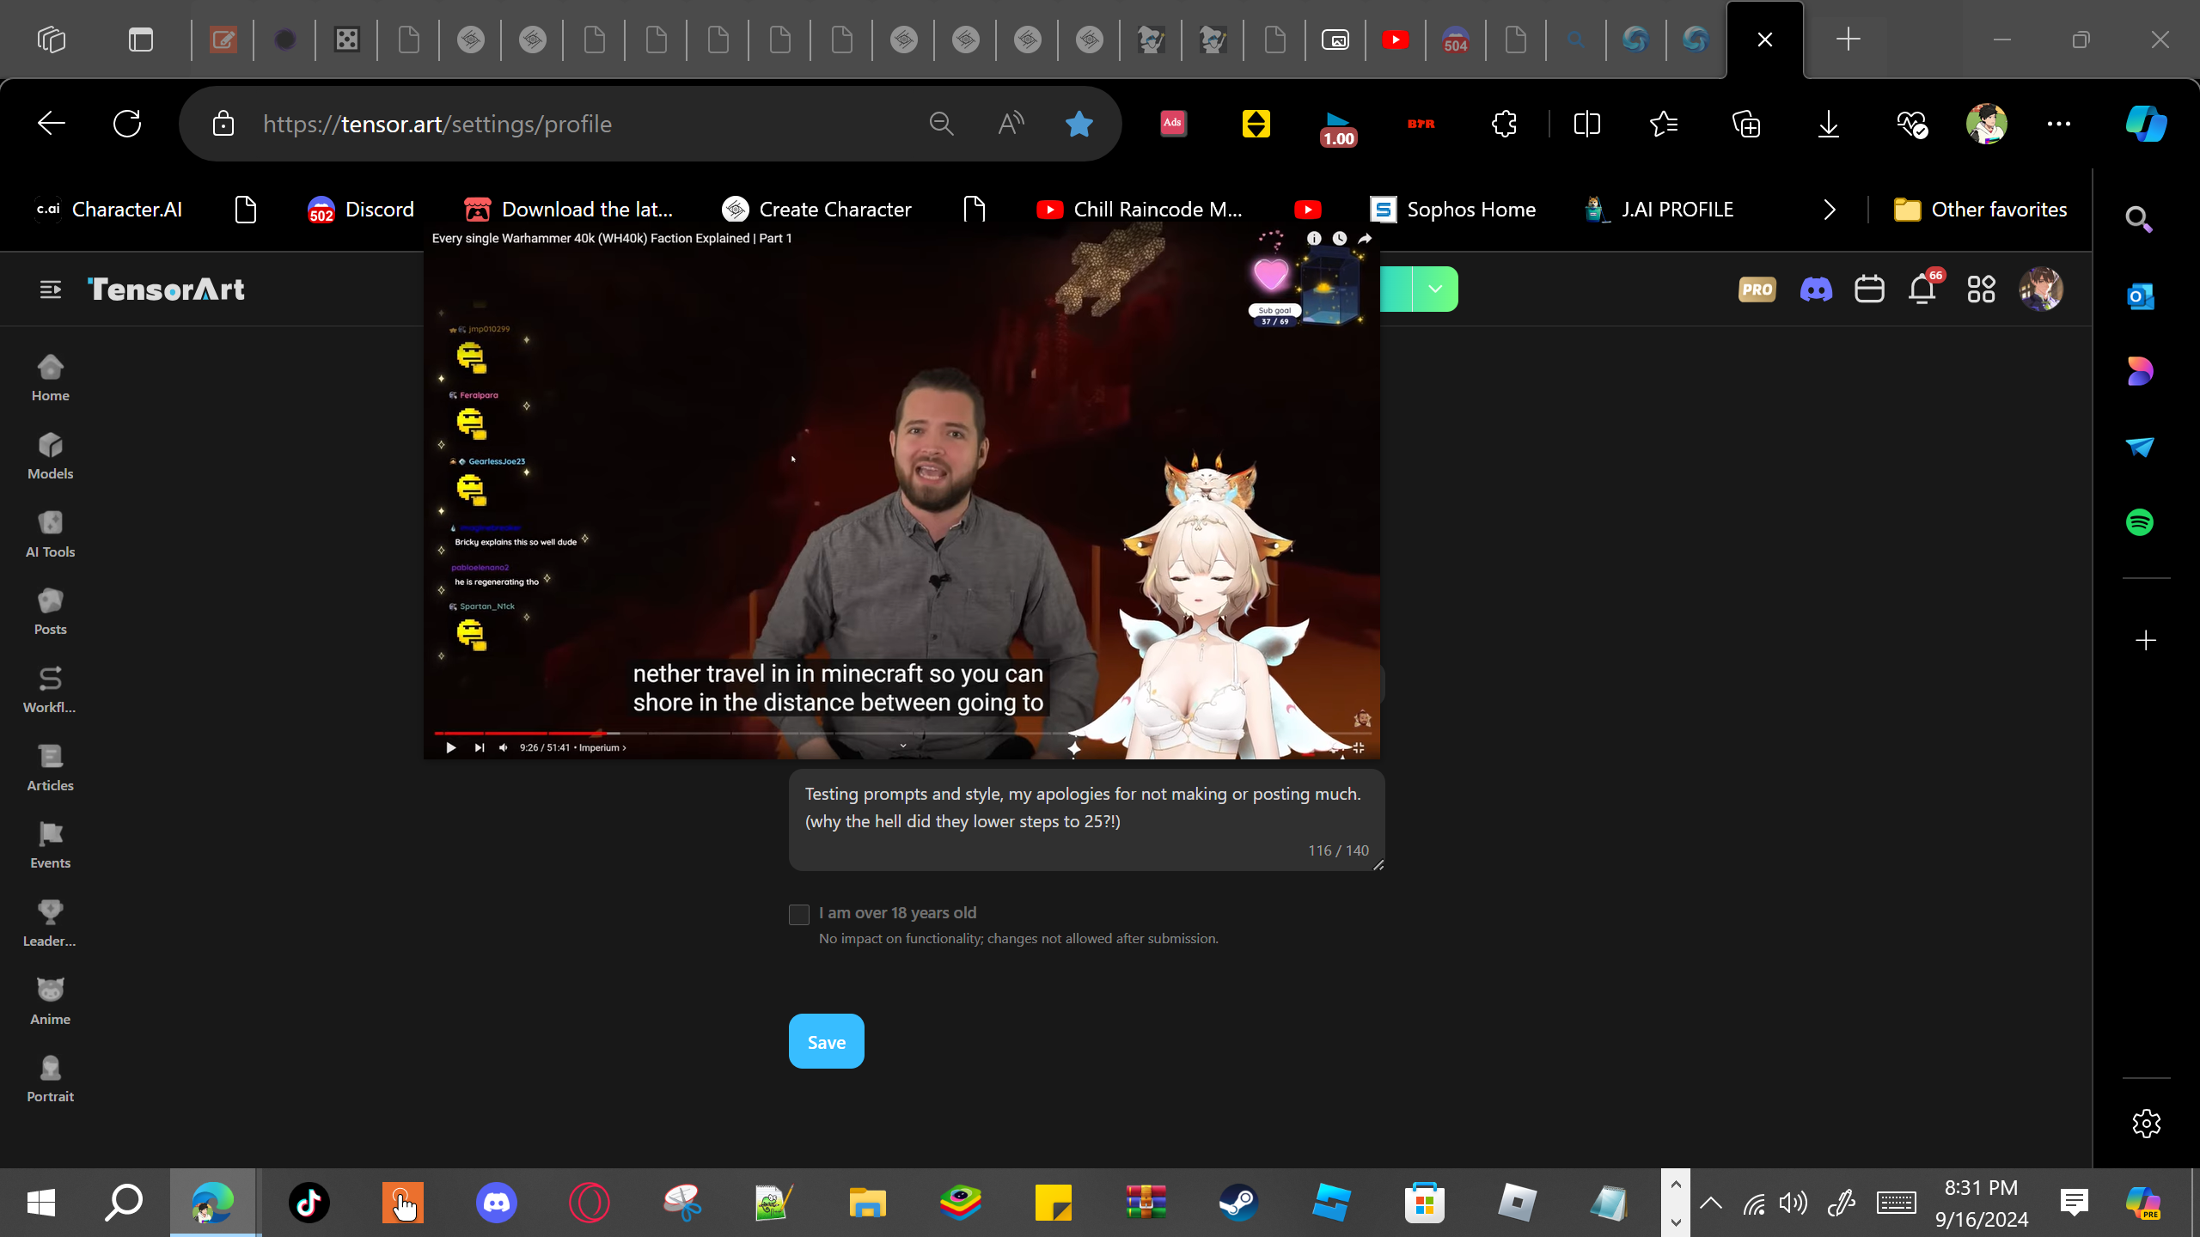Viewport: 2200px width, 1237px height.
Task: Refresh the tensor.art page
Action: [x=127, y=124]
